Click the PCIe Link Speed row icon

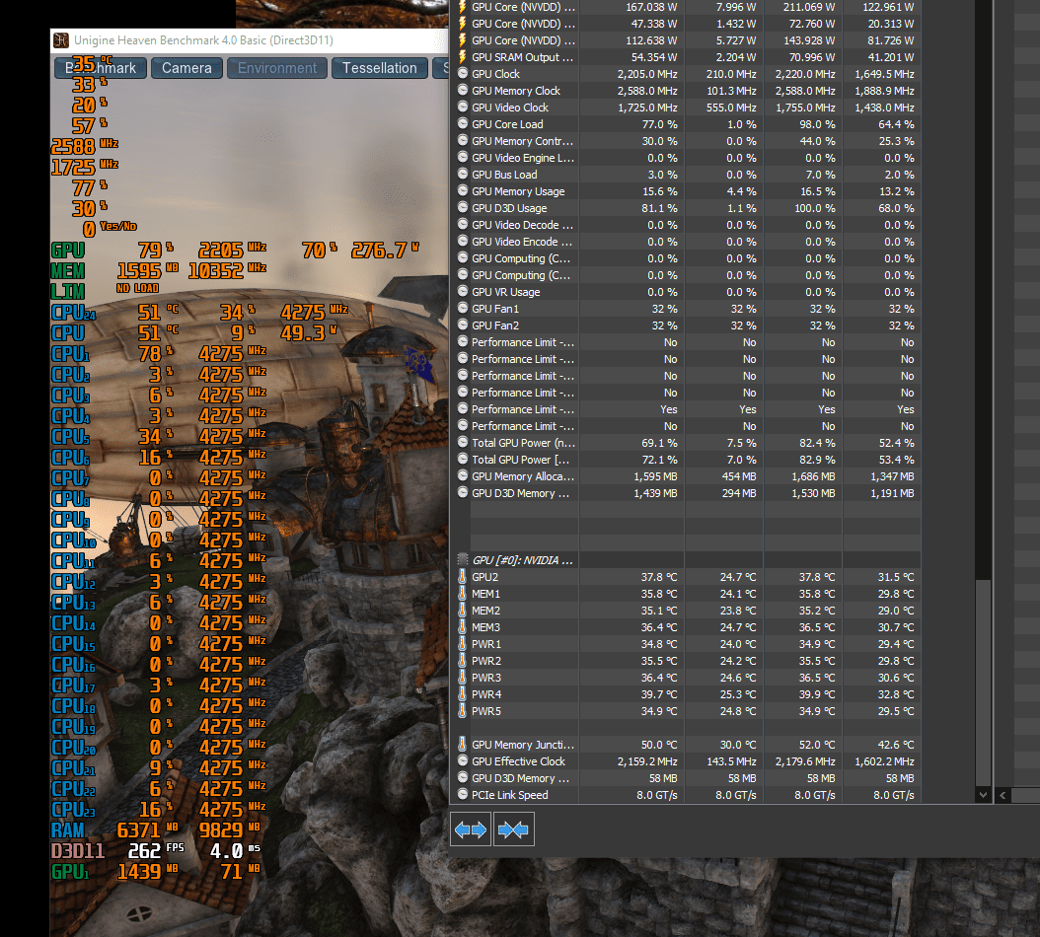point(463,794)
